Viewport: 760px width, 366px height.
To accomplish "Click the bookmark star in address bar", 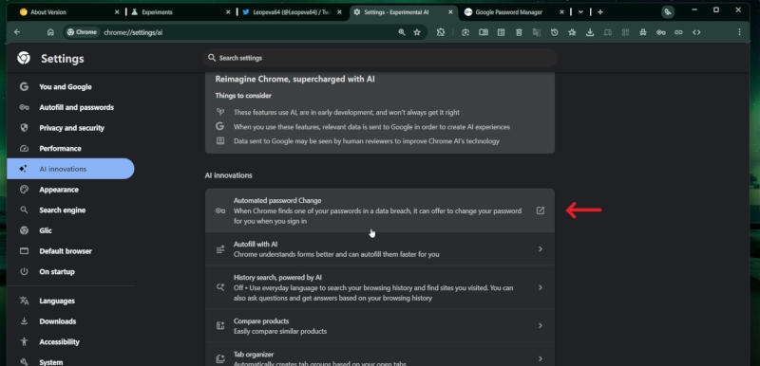I will [417, 32].
